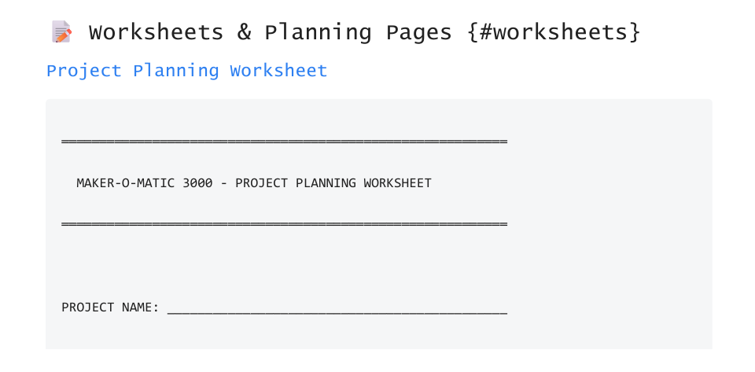The width and height of the screenshot is (755, 372).
Task: Click the blank underline after PROJECT NAME
Action: click(x=337, y=309)
